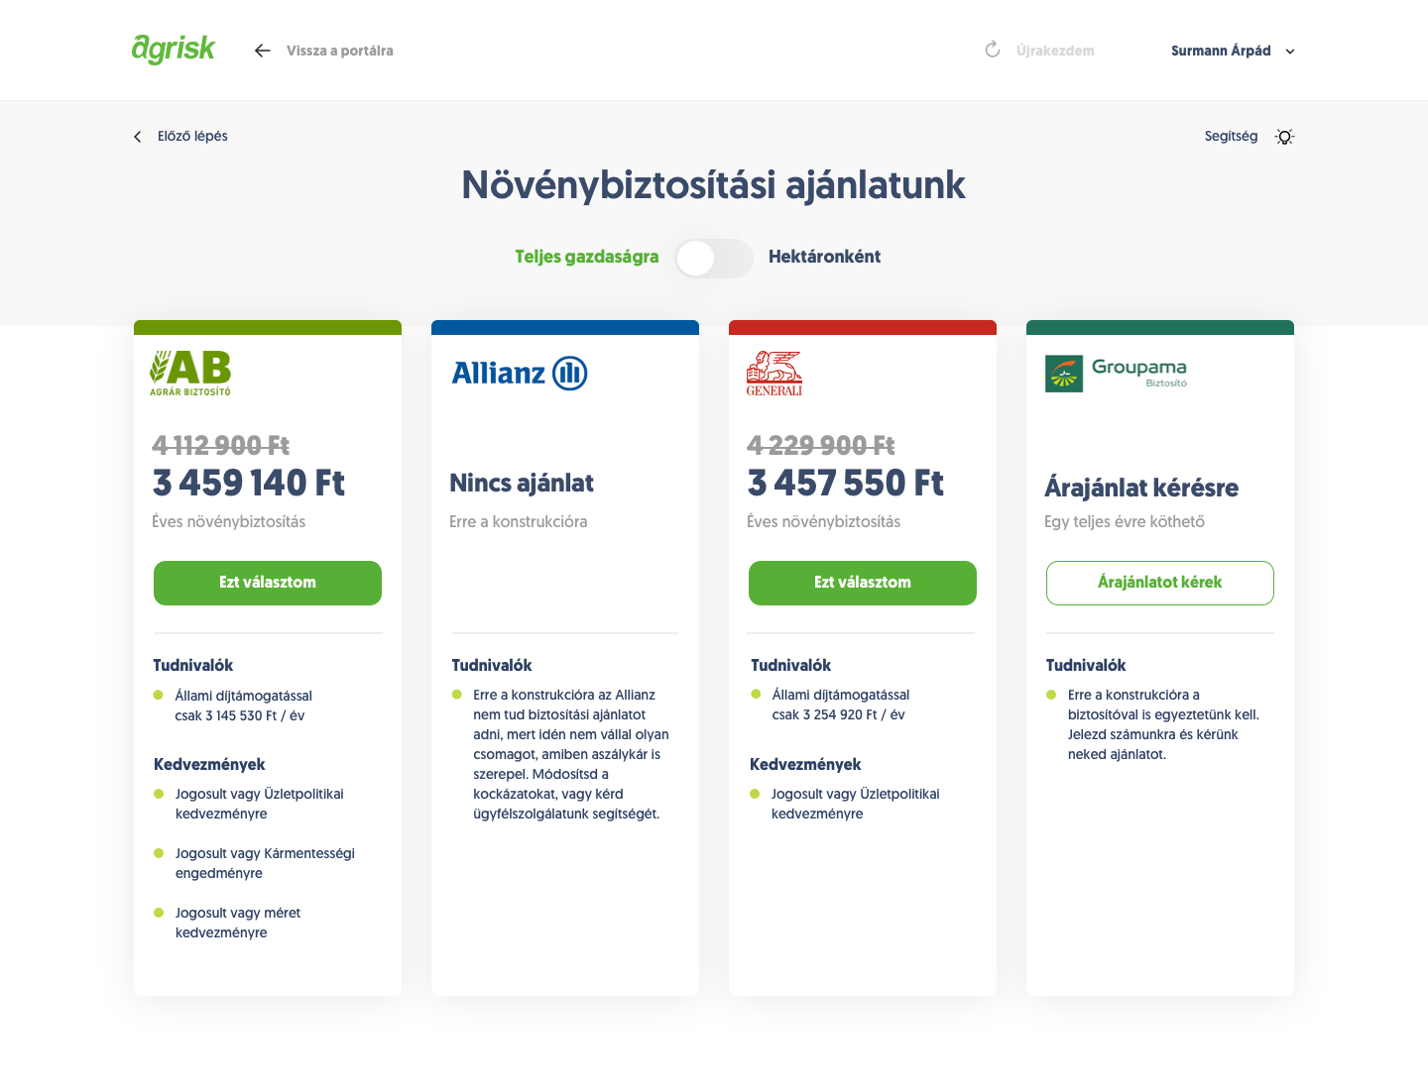This screenshot has height=1089, width=1428.
Task: Click Jogosult vagy méret kedvezményre item
Action: [x=238, y=923]
